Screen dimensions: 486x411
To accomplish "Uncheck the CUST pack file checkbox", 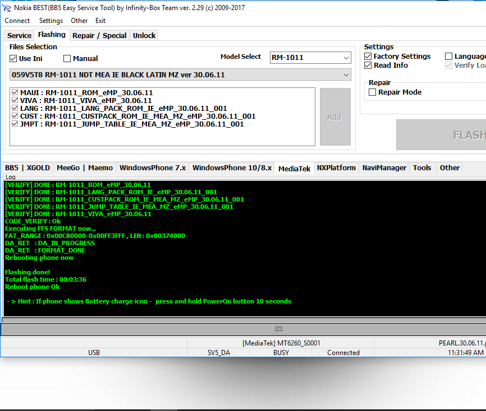I will (x=15, y=116).
